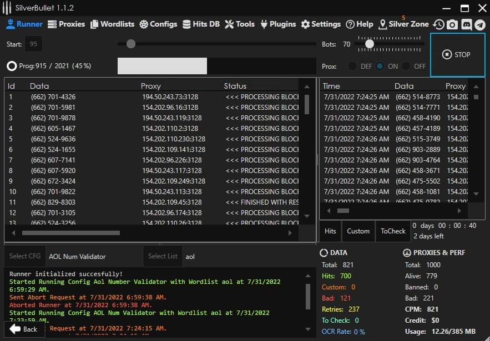Take a screenshot with the camera icon
Image resolution: width=490 pixels, height=341 pixels.
click(x=452, y=24)
